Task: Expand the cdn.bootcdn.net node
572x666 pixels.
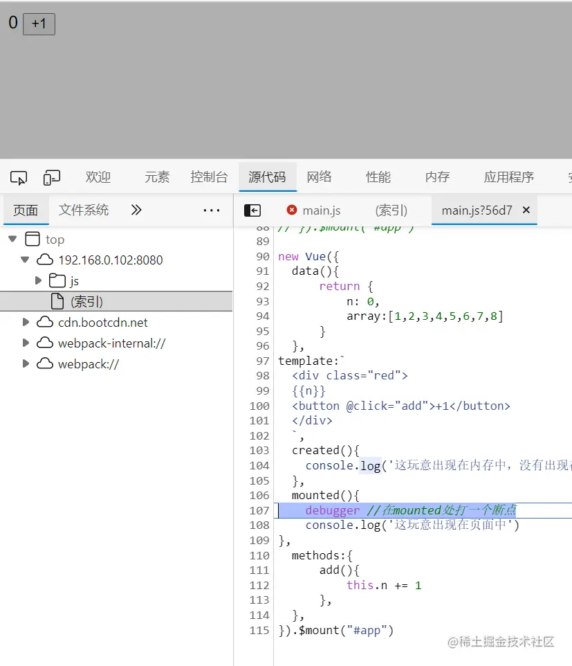Action: [26, 322]
